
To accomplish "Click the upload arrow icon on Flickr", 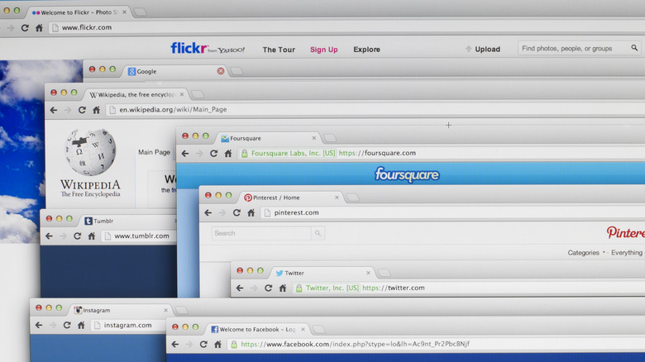I will tap(469, 49).
